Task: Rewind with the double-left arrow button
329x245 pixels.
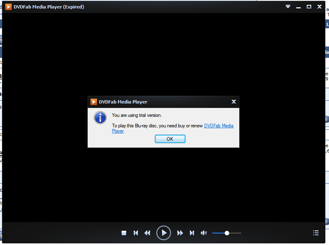Action: [147, 233]
